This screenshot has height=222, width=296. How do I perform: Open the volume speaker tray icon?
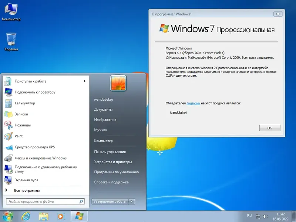click(x=265, y=216)
